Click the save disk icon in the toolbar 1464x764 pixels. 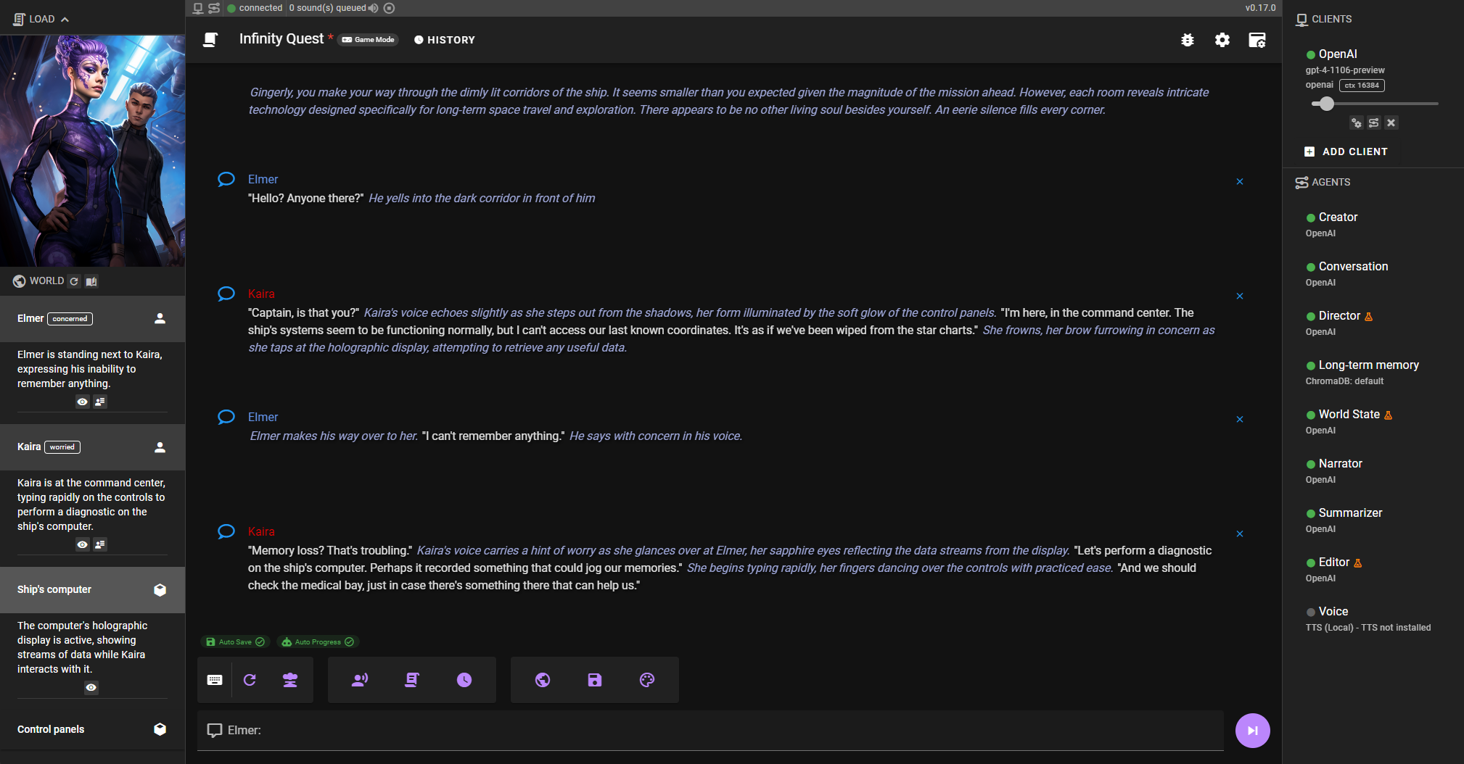coord(594,679)
